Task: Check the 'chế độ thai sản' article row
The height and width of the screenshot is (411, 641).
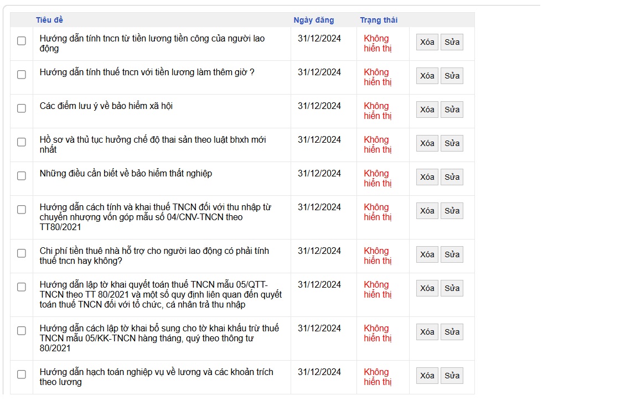Action: (x=22, y=142)
